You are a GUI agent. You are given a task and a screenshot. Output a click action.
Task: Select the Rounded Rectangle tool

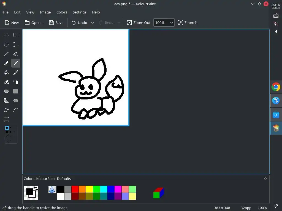coord(6,91)
